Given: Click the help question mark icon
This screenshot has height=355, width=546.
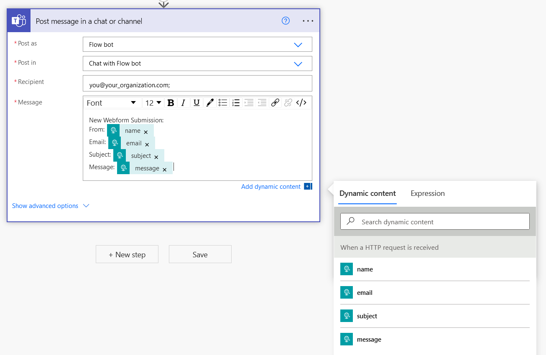Looking at the screenshot, I should tap(286, 21).
